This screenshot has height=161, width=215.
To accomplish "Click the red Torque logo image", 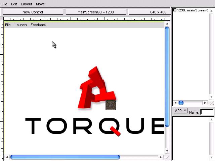I will click(x=97, y=88).
